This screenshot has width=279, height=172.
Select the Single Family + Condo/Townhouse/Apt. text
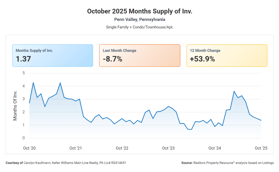[x=140, y=27]
